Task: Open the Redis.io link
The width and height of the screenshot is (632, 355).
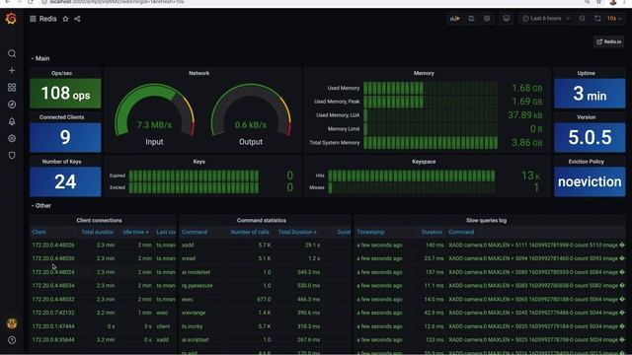Action: point(608,41)
